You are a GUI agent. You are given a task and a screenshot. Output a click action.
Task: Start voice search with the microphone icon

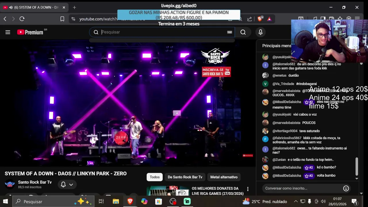pos(260,32)
